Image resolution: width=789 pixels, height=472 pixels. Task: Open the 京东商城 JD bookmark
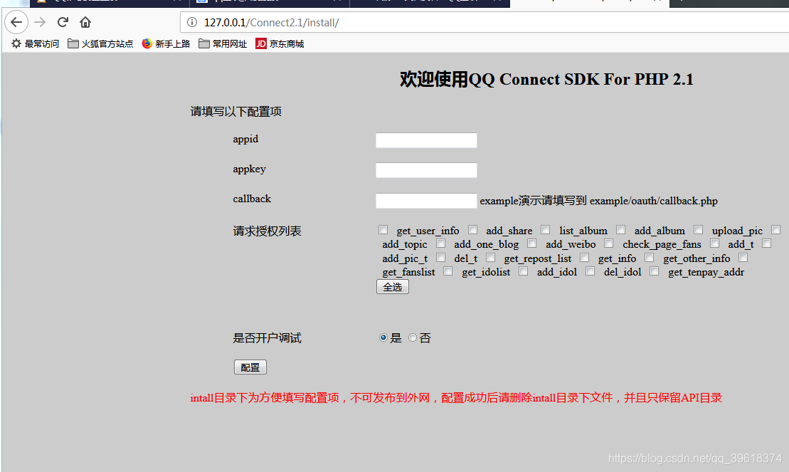tap(280, 44)
